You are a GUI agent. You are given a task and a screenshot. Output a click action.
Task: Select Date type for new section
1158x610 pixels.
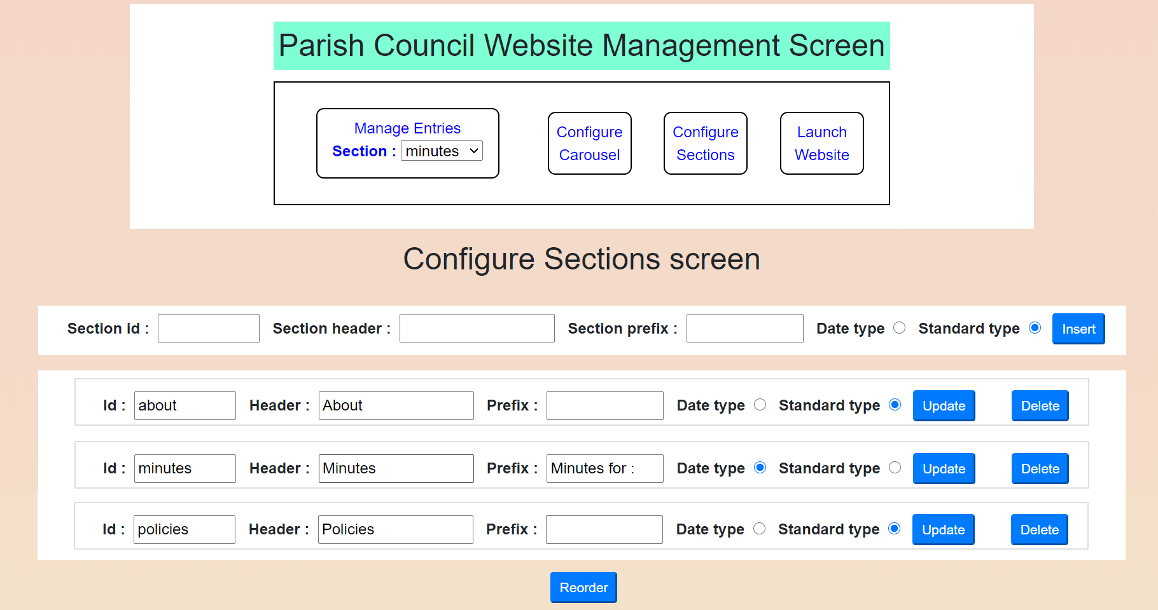pyautogui.click(x=899, y=328)
